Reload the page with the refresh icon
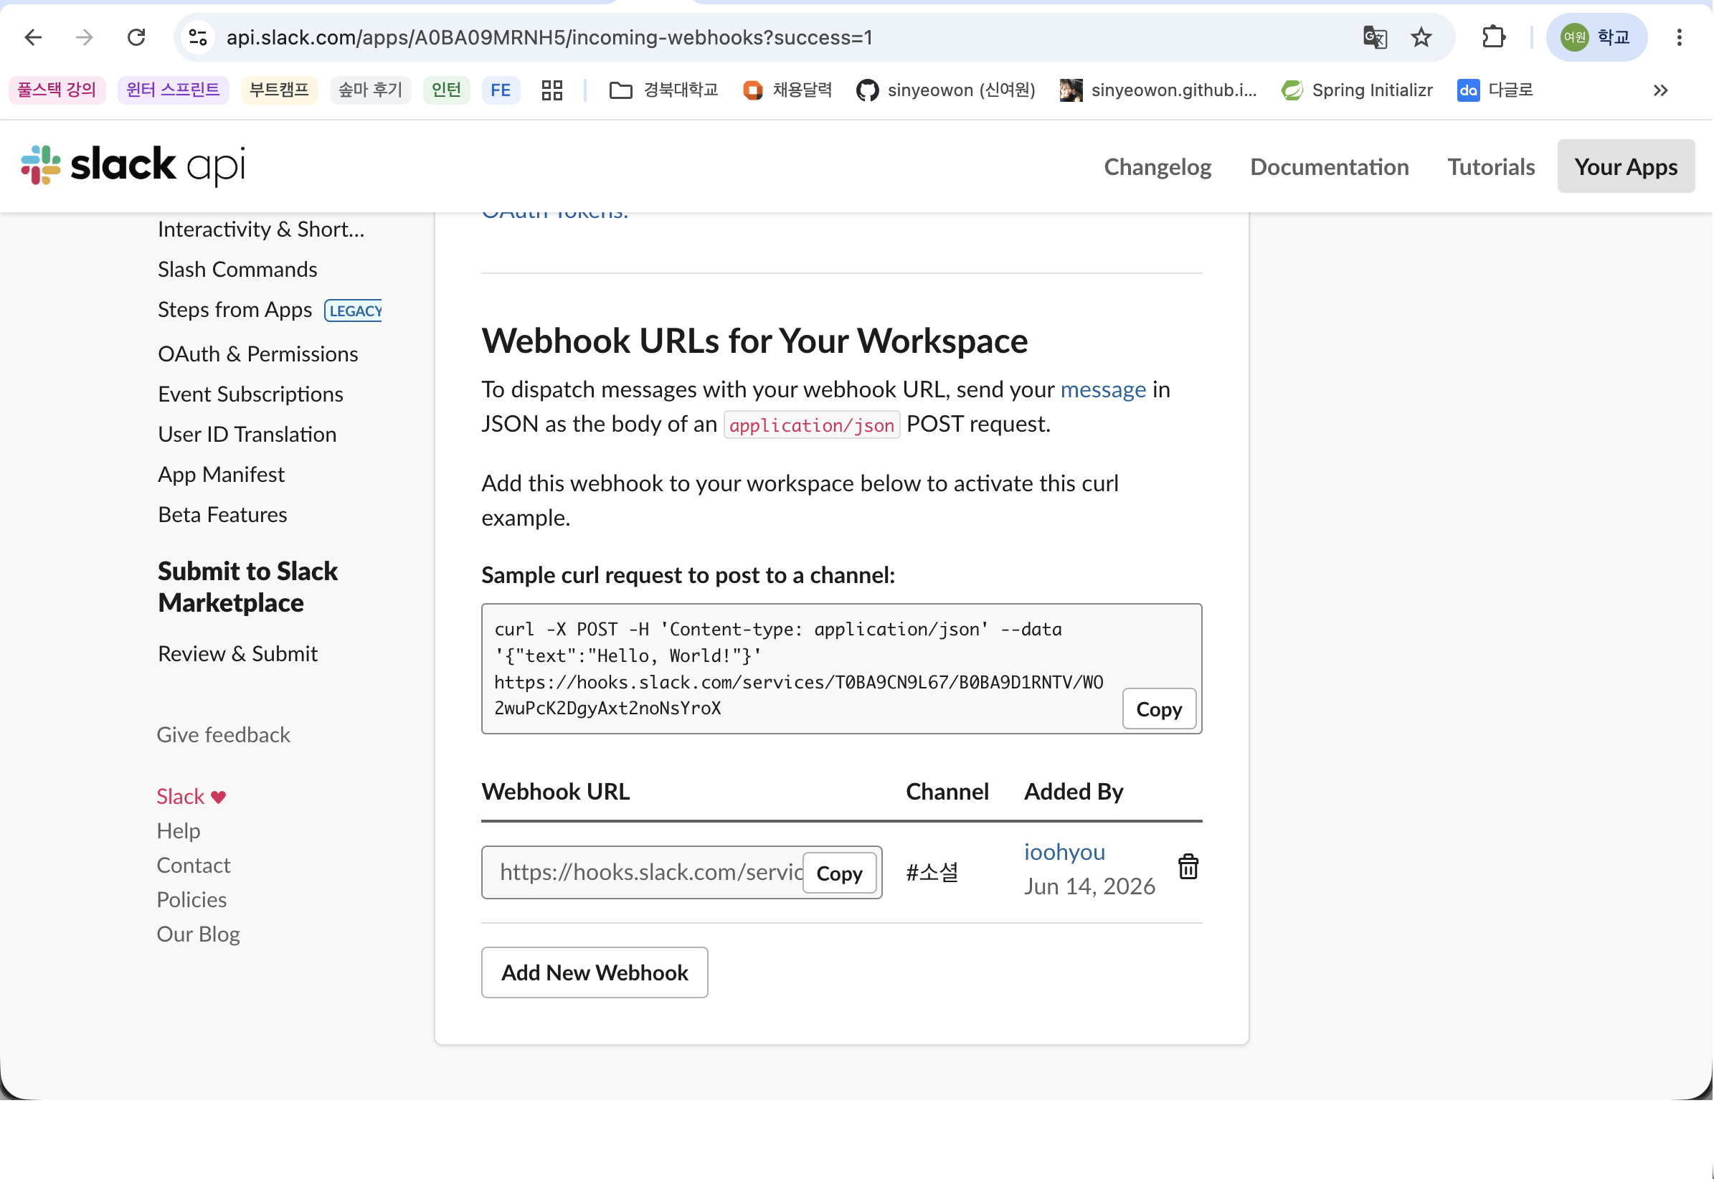 pos(136,37)
